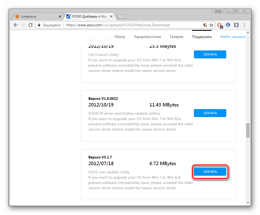This screenshot has height=215, width=260.
Task: Go to the Характеристики section
Action: pos(147,37)
